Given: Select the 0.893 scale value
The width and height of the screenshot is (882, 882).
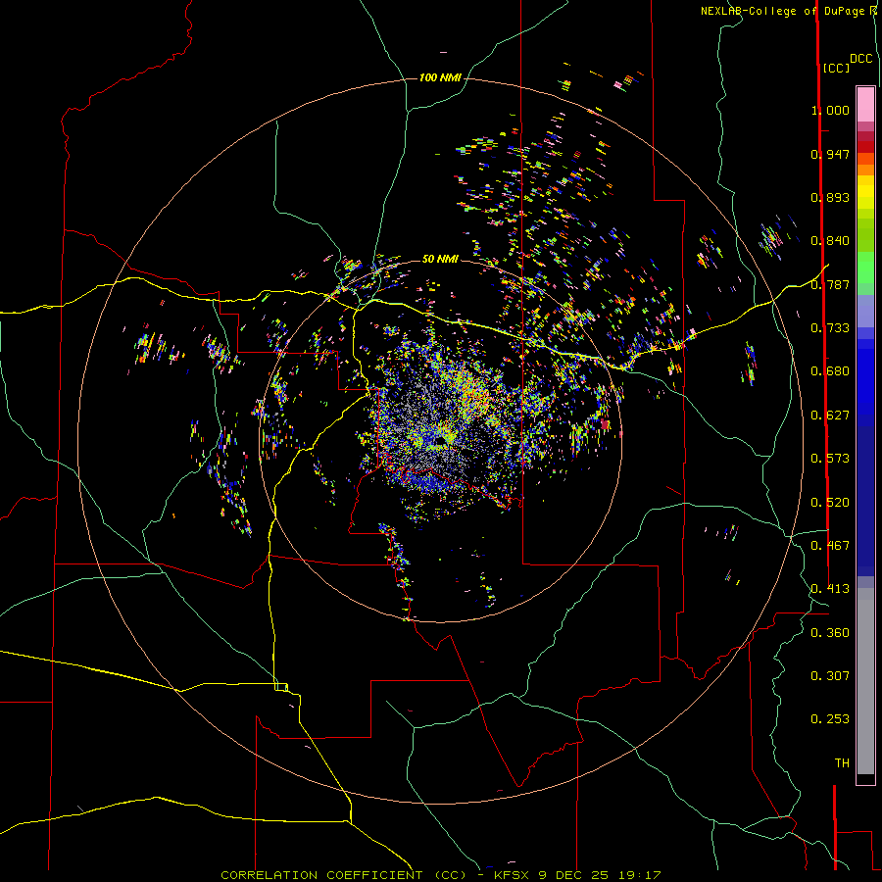Looking at the screenshot, I should (x=830, y=197).
